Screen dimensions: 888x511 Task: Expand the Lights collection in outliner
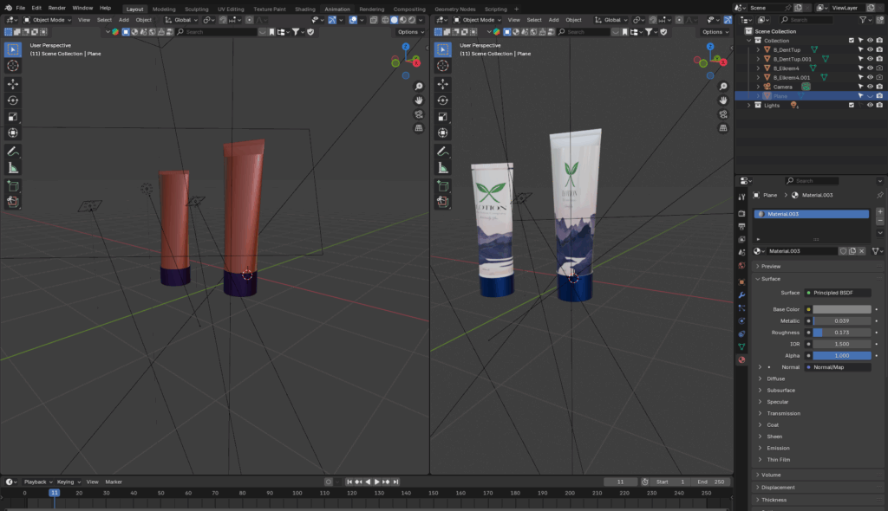pos(750,105)
